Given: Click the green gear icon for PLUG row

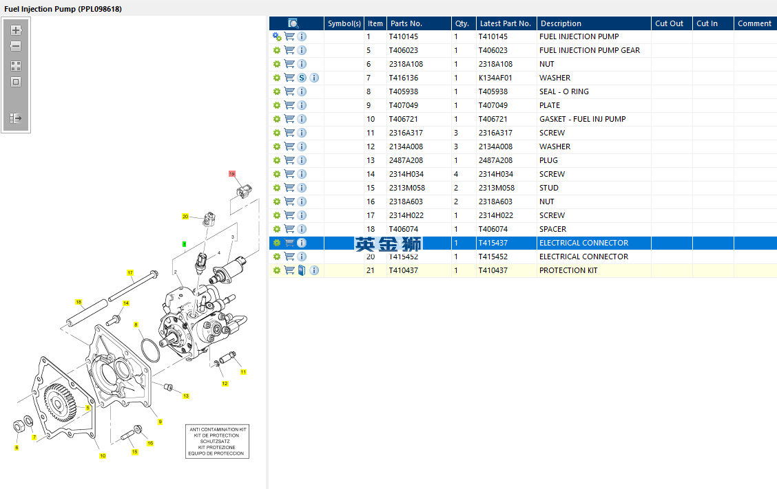Looking at the screenshot, I should pyautogui.click(x=277, y=160).
